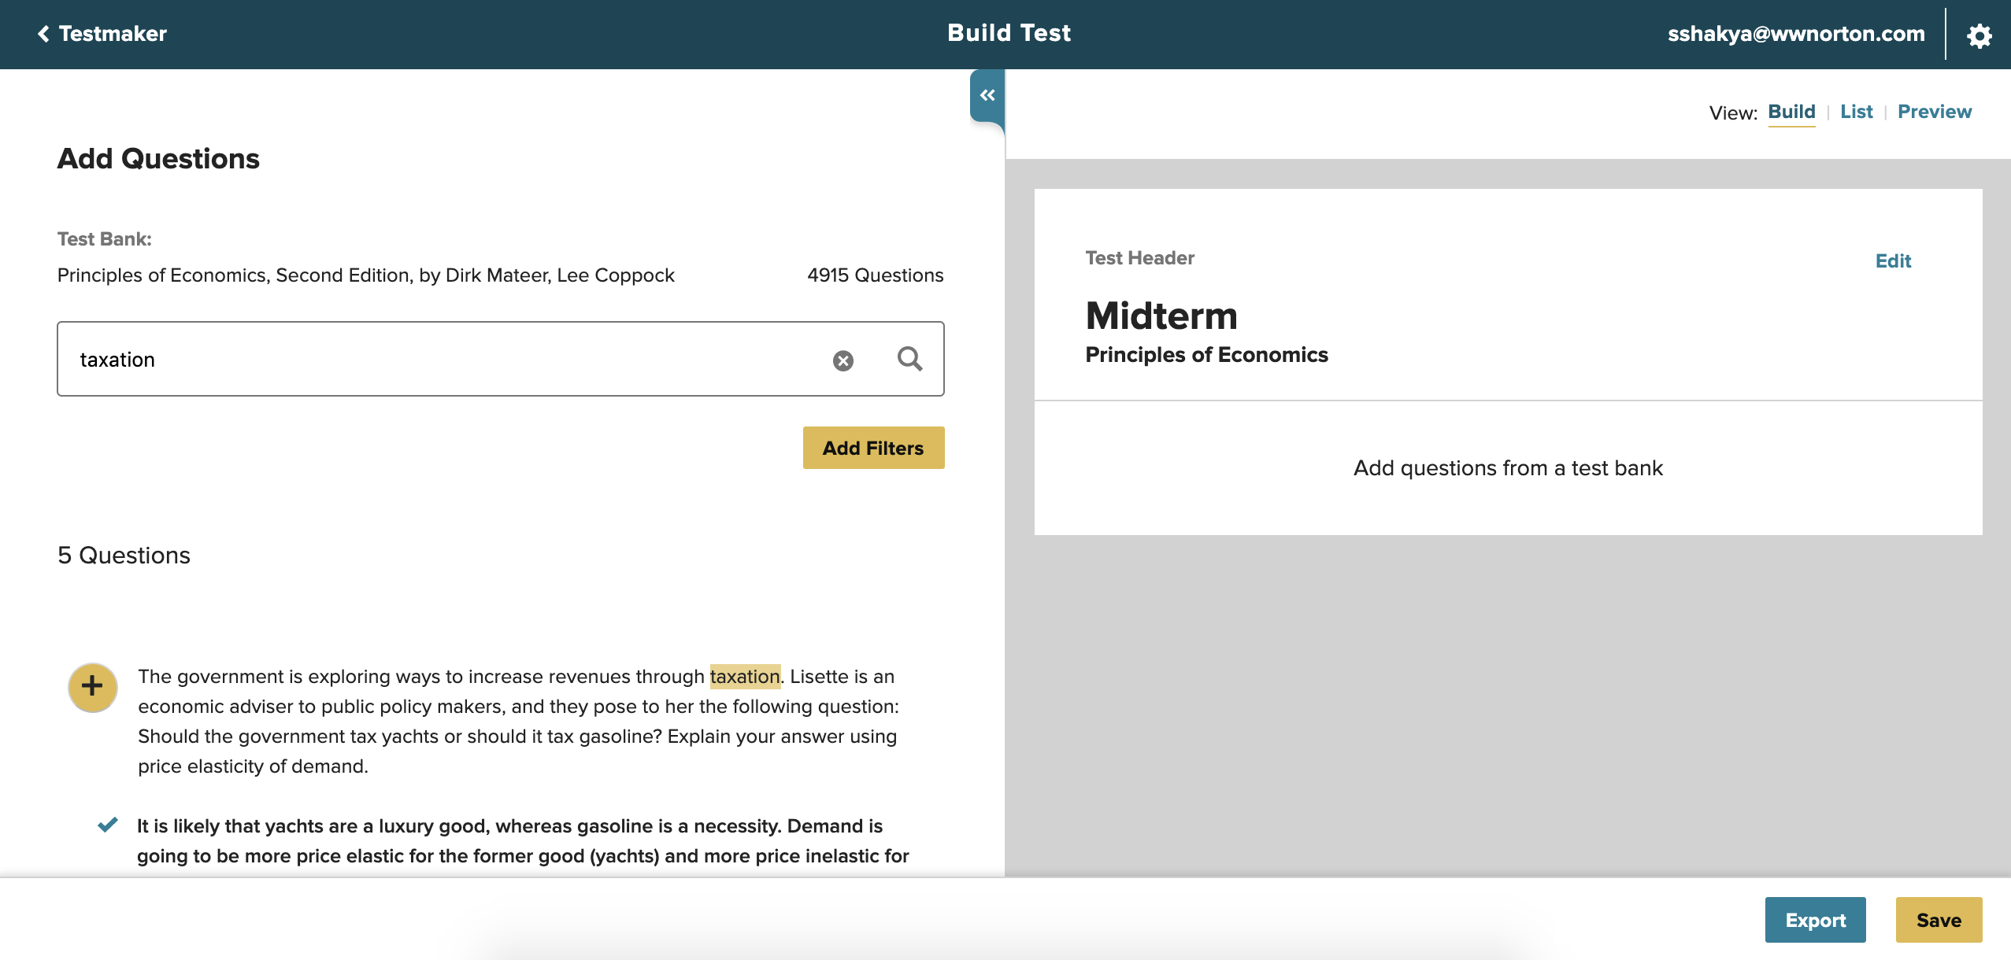Add the taxation question with plus icon
This screenshot has height=960, width=2011.
point(92,686)
